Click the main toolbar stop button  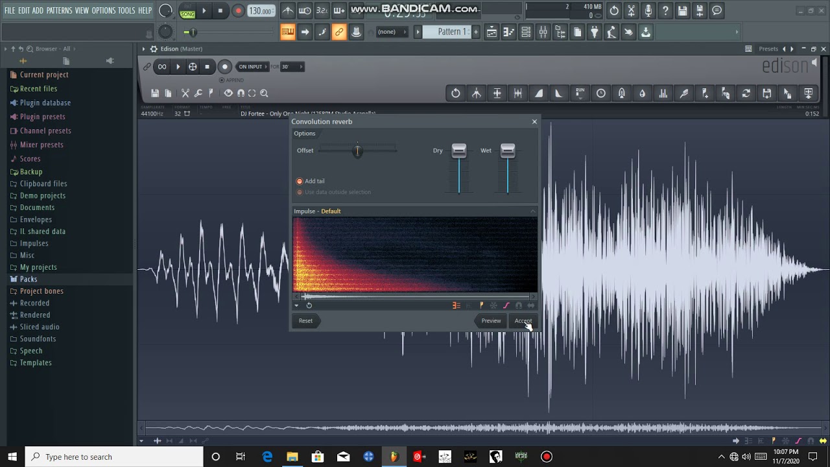[x=220, y=11]
